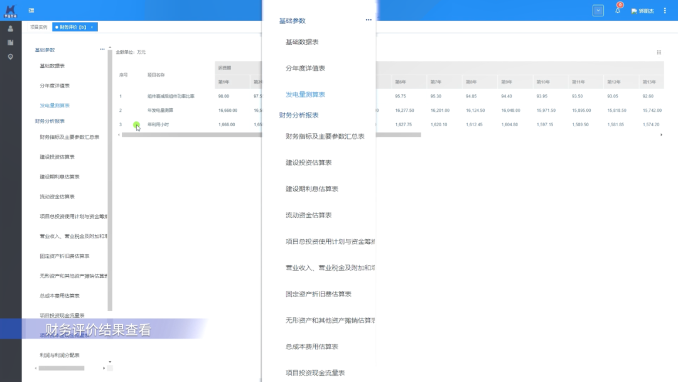This screenshot has height=382, width=678.
Task: Click 分年度详值表 in the enlarged menu panel
Action: pos(305,68)
